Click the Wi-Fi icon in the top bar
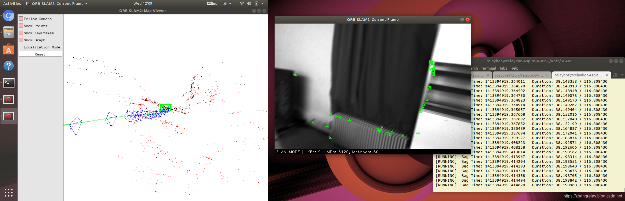Viewport: 625px width, 201px height. [242, 3]
